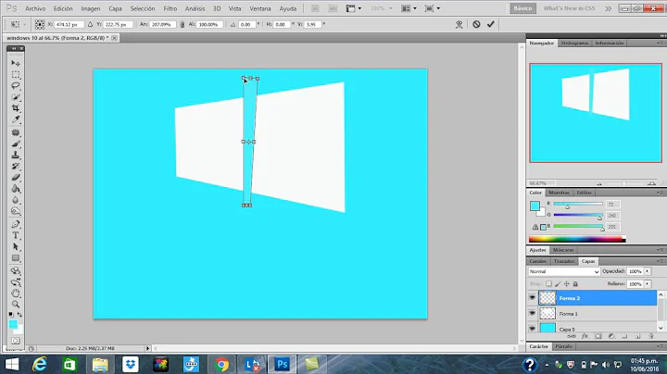Select the 3D Camera Rotate tool
This screenshot has height=374, width=667.
[x=16, y=282]
